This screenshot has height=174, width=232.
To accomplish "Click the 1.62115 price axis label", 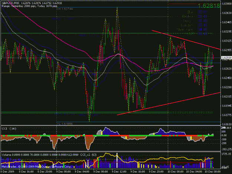I will coord(226,96).
